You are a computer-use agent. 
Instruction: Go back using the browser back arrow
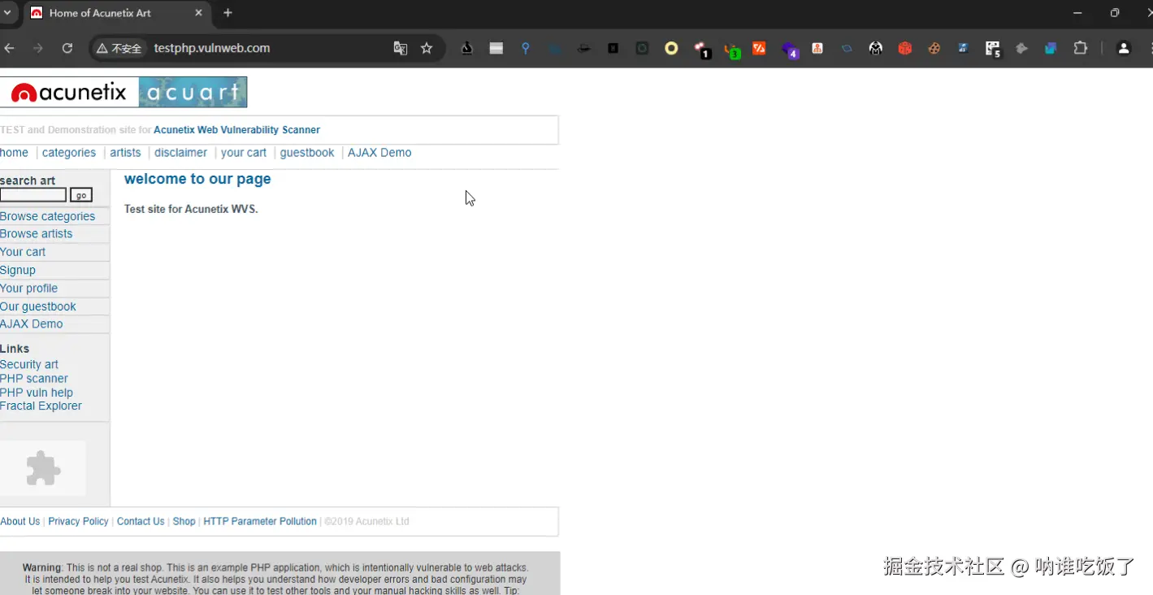pos(10,48)
